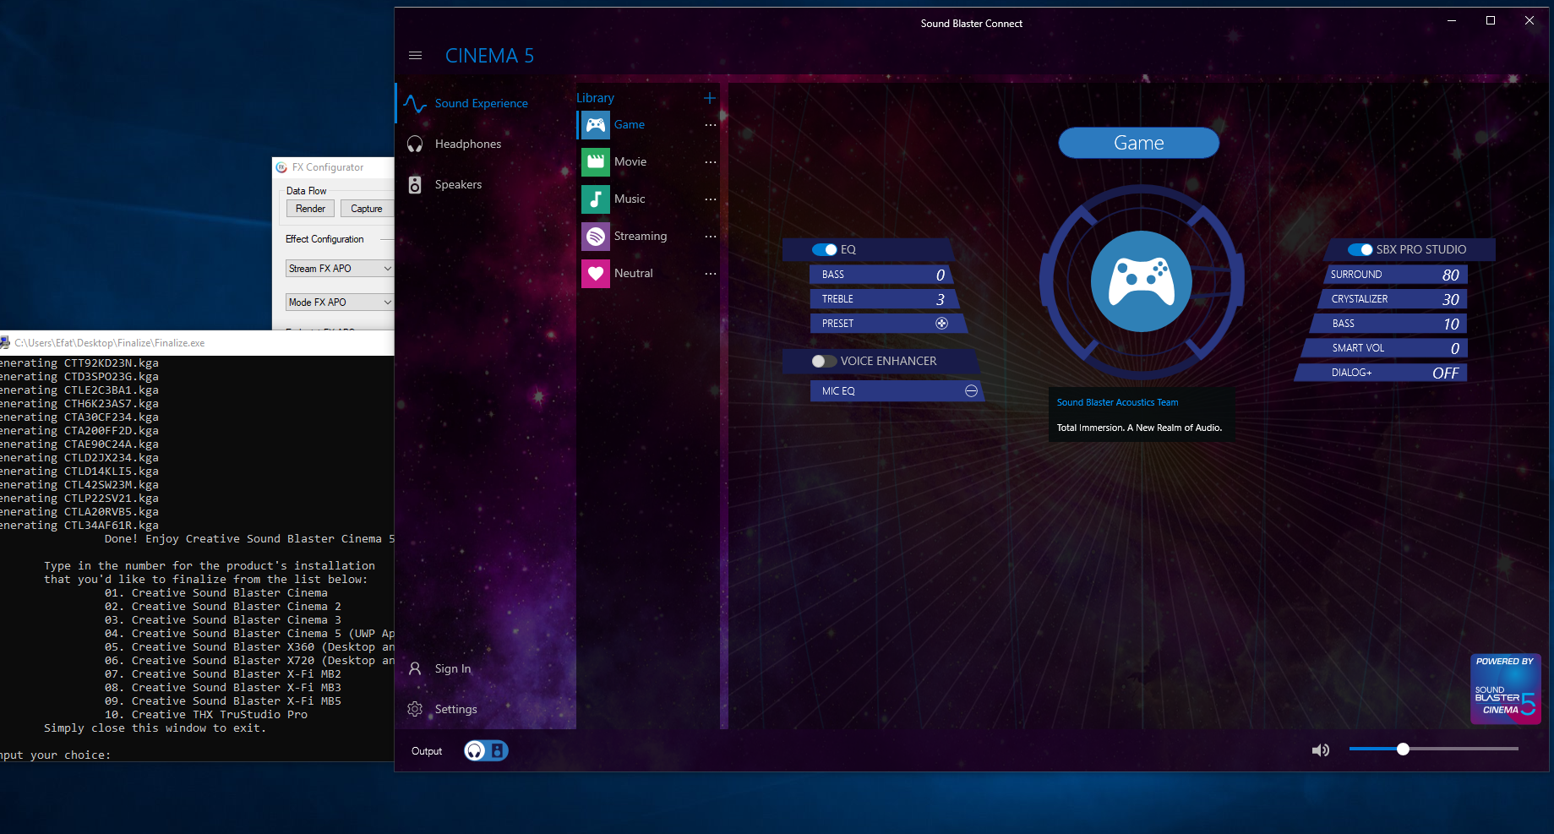Select the Neutral profile heart icon
1554x834 pixels.
click(x=596, y=274)
